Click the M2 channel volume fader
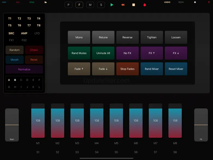 58,121
